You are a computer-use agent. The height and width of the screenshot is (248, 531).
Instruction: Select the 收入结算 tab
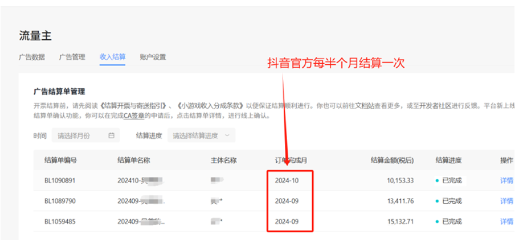112,57
